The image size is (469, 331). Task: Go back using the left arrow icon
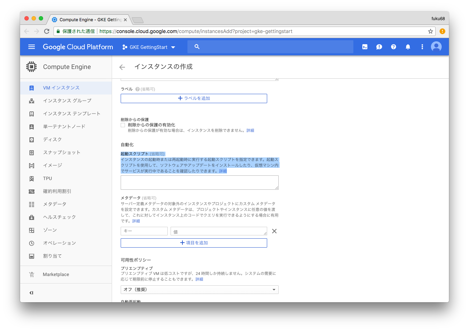(122, 67)
